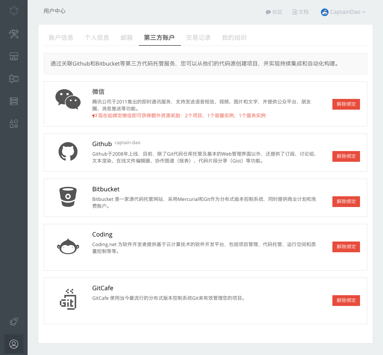Open the puzzle piece icon in sidebar
This screenshot has height=355, width=383.
point(14,79)
